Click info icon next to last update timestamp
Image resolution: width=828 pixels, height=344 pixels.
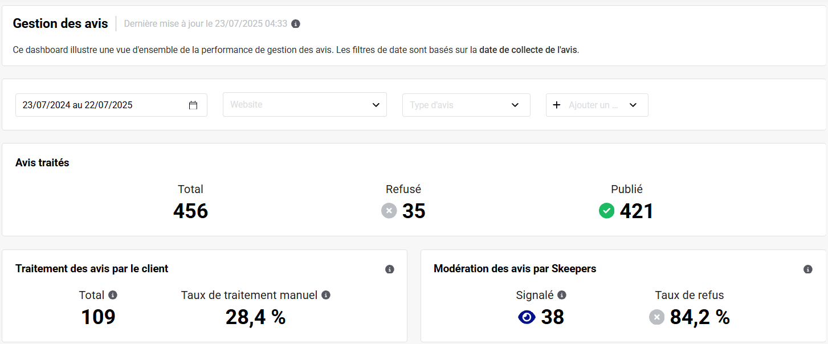point(296,24)
